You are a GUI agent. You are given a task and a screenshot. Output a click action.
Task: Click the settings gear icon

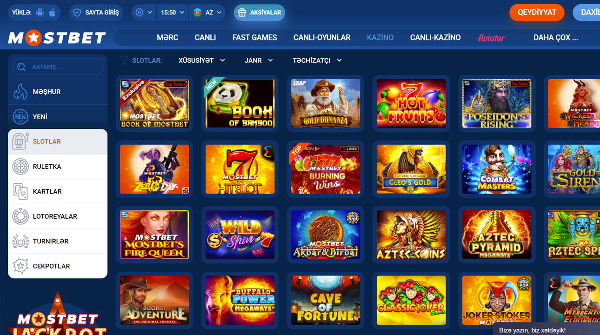tap(140, 13)
